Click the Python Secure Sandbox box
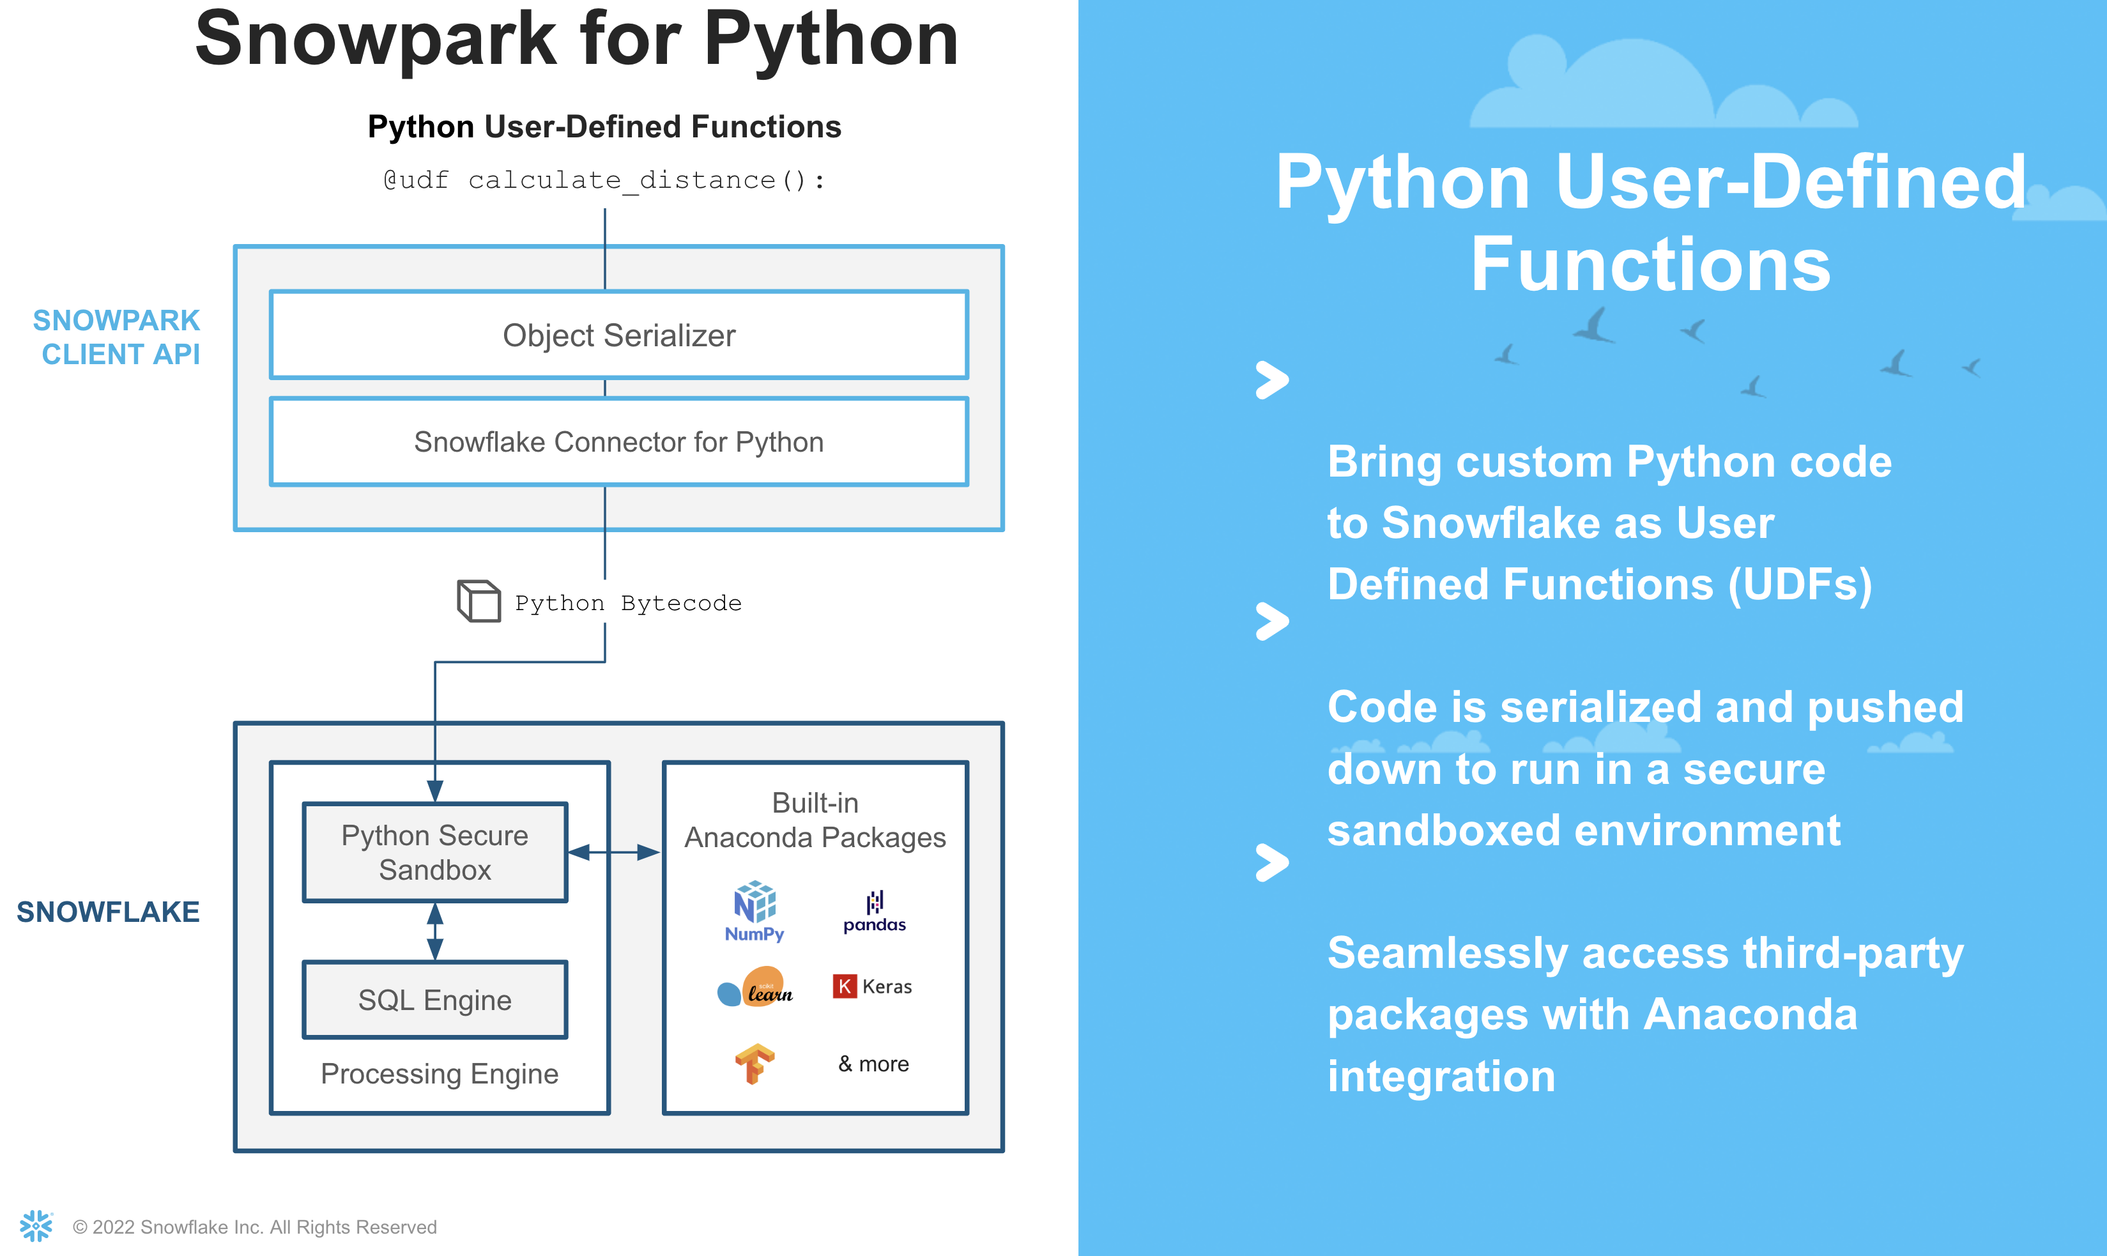Viewport: 2107px width, 1256px height. tap(435, 852)
